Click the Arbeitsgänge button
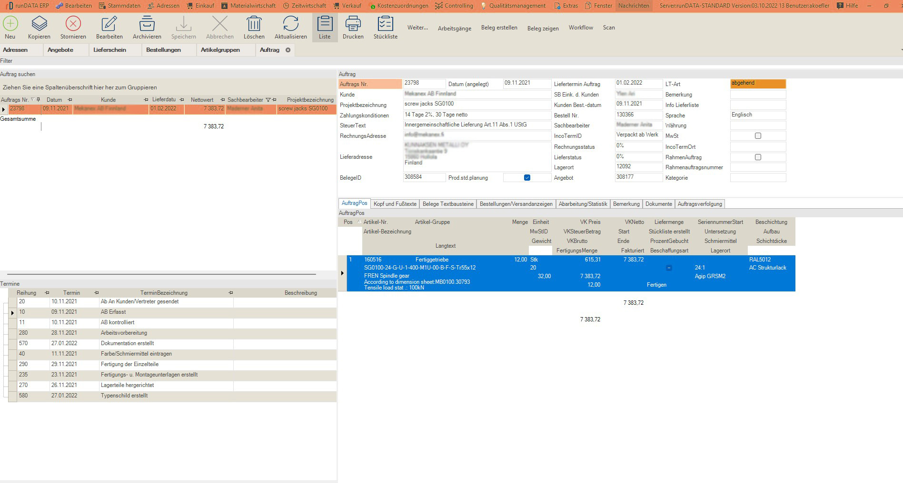Viewport: 903px width, 483px height. [x=455, y=28]
